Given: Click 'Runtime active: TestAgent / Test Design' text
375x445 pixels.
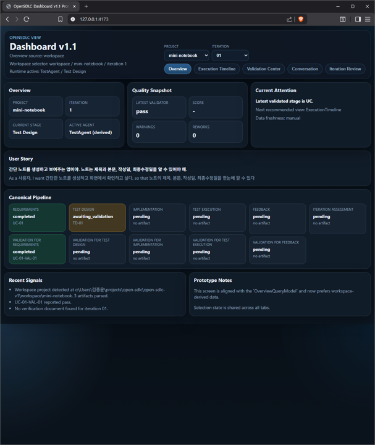Looking at the screenshot, I should 48,72.
